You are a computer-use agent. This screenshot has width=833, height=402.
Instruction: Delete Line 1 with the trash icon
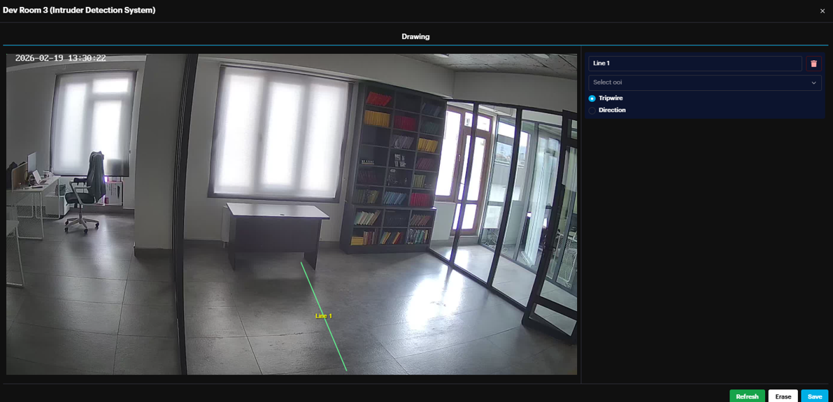(x=813, y=64)
